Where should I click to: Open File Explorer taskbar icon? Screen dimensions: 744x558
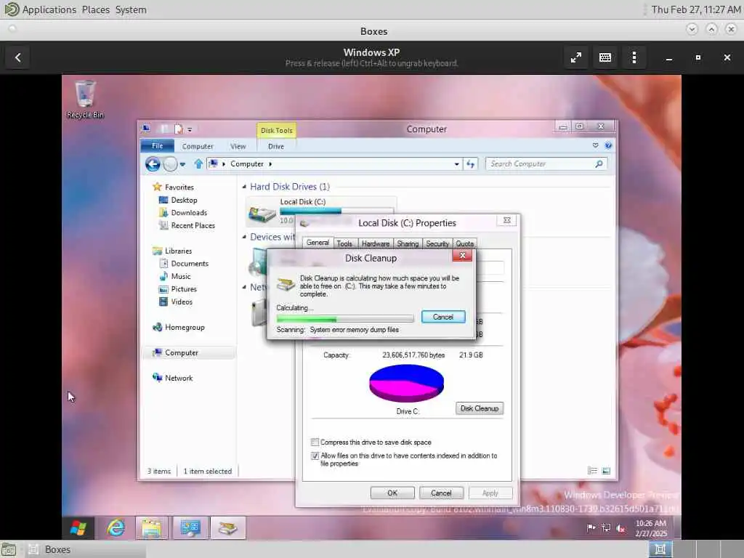click(x=152, y=528)
